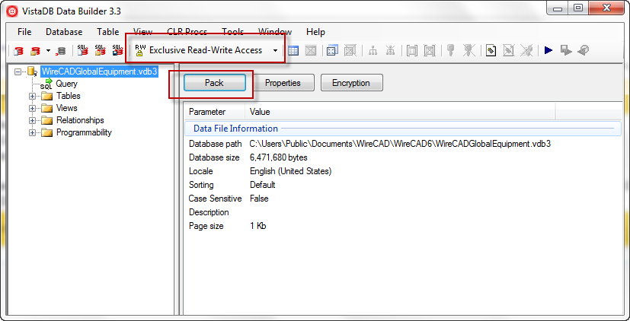Click the New Table grid icon
This screenshot has height=321, width=630.
[x=293, y=50]
